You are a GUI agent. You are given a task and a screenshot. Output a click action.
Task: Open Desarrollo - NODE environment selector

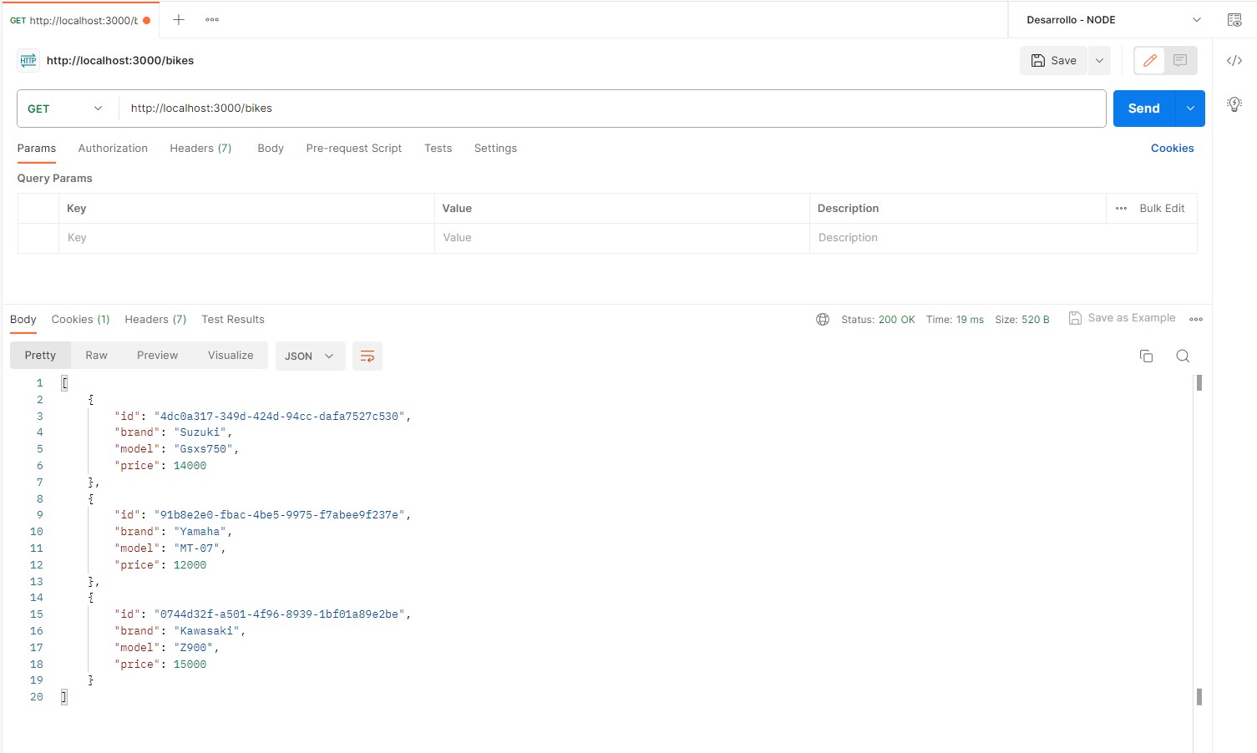pos(1113,20)
